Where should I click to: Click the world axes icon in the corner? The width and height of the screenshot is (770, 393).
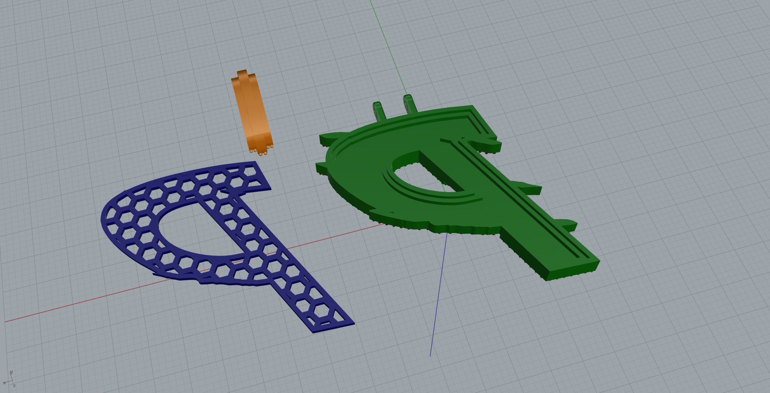[x=9, y=379]
